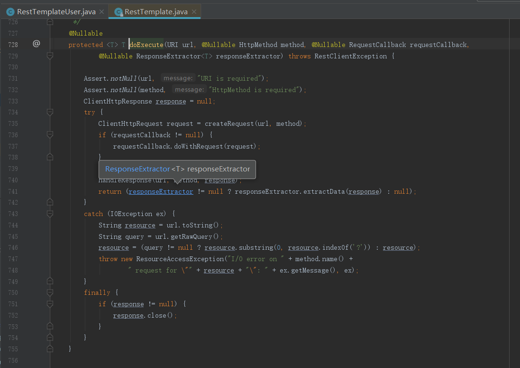Click the indexOf call on line 746

(x=335, y=248)
